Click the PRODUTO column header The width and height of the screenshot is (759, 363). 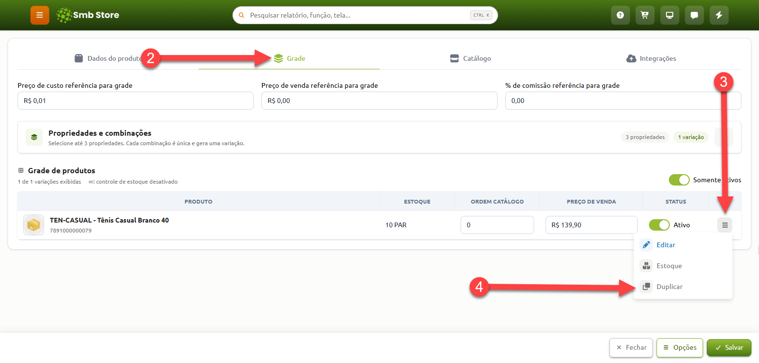[x=198, y=202]
